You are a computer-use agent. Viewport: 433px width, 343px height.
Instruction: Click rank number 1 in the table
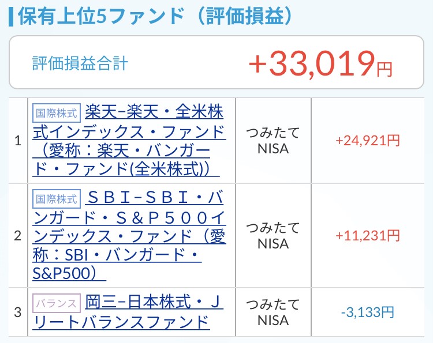click(18, 140)
